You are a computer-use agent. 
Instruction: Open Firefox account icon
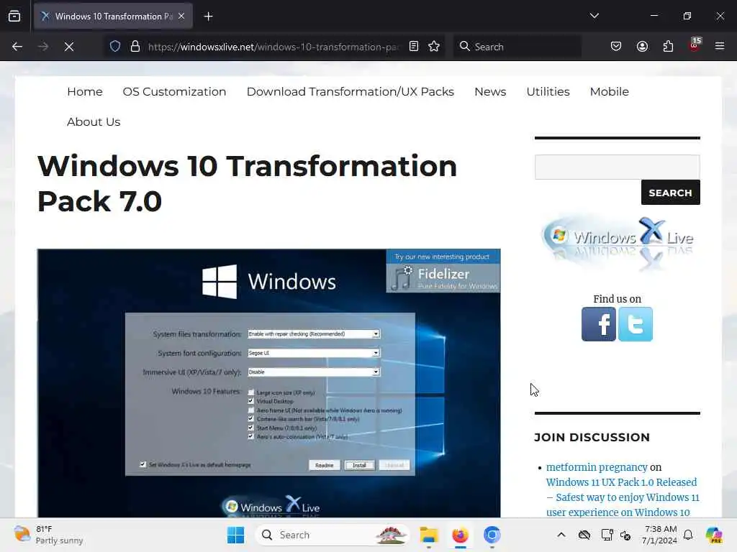(642, 47)
